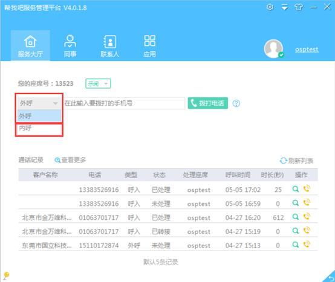
Task: Select 内呼 from the dropdown list
Action: pos(39,128)
